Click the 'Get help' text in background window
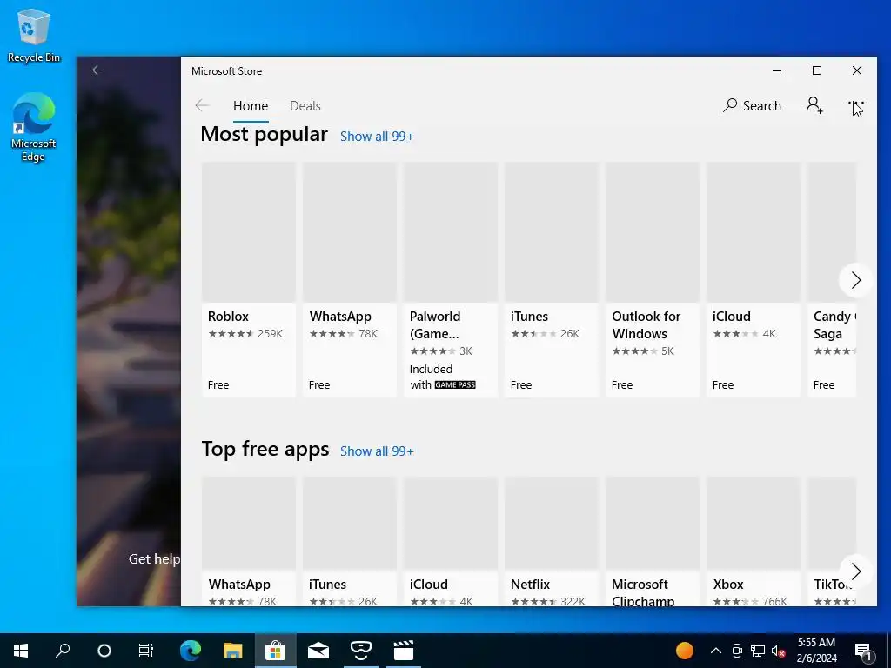 coord(154,559)
